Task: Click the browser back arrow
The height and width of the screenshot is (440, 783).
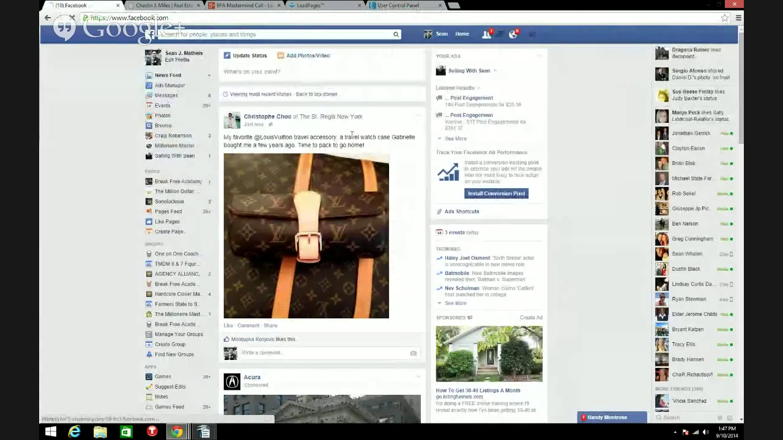Action: pos(48,18)
